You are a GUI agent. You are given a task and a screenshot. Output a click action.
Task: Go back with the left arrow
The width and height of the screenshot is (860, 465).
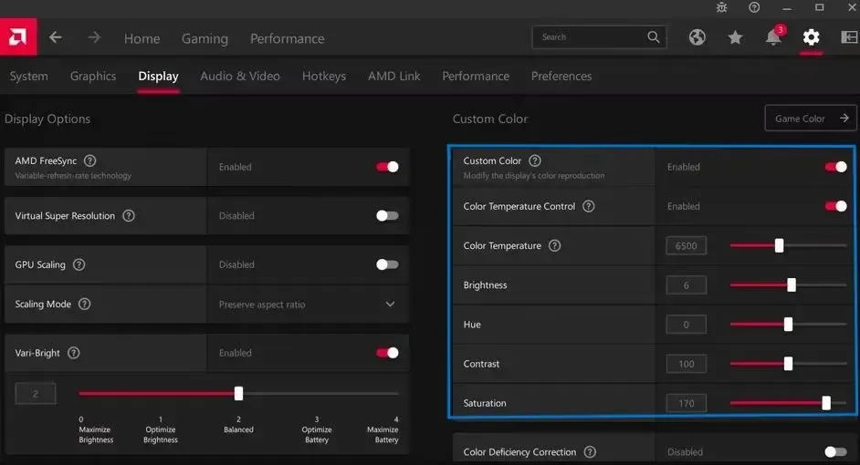(56, 37)
